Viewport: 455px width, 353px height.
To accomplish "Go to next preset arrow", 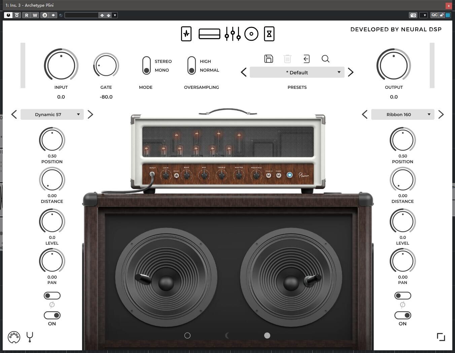I will coord(351,72).
